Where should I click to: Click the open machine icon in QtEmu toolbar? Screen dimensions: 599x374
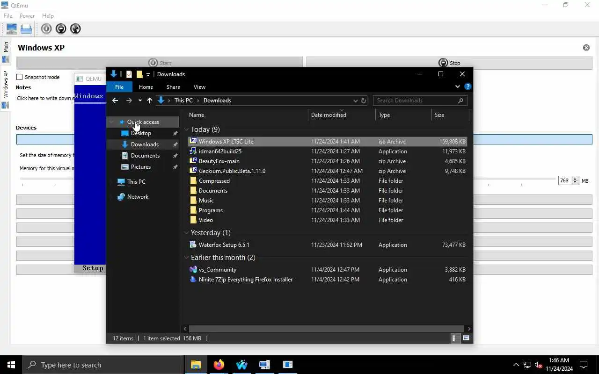(26, 29)
